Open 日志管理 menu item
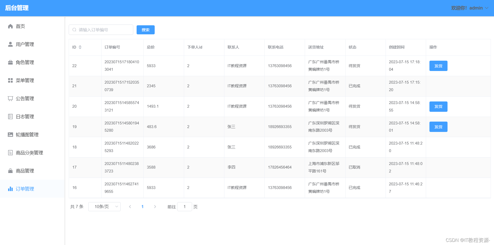 click(x=32, y=117)
